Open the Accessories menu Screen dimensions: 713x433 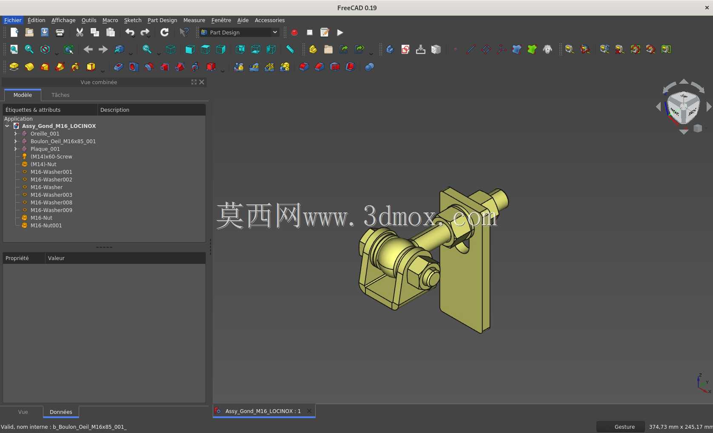270,20
